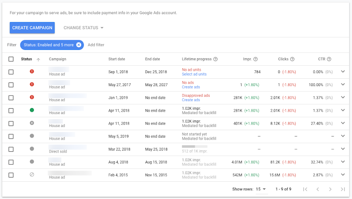
Task: Click the Create Campaign button
Action: point(32,28)
